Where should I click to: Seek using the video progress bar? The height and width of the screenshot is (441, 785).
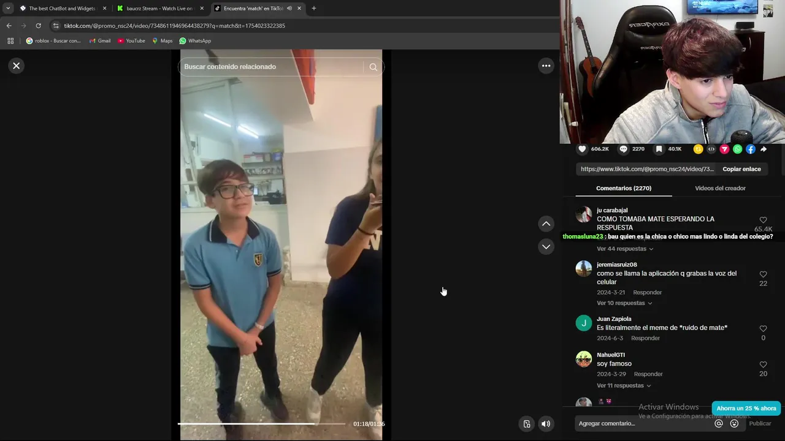click(x=262, y=424)
